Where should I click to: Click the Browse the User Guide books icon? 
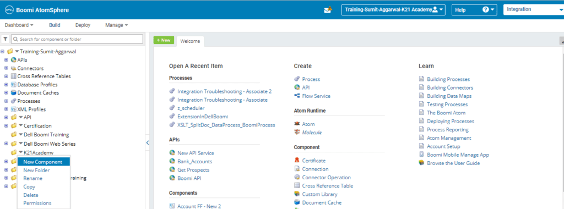tap(421, 163)
